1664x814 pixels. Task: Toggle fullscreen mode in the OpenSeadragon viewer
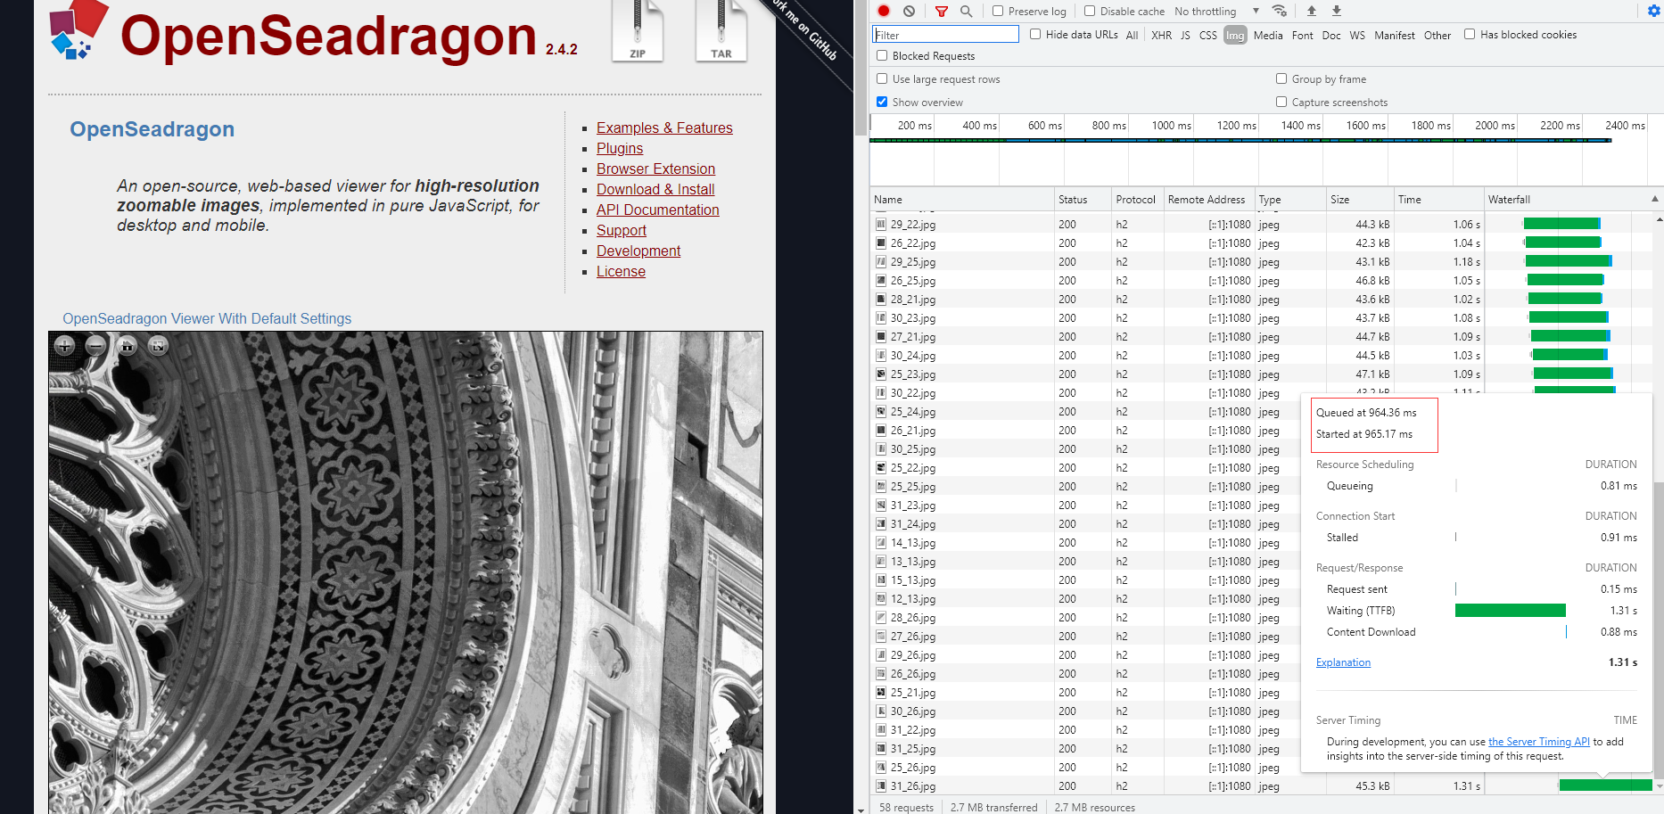(158, 346)
